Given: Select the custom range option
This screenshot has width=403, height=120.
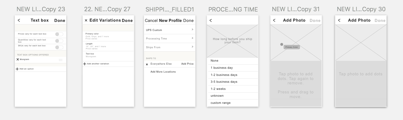Looking at the screenshot, I should point(221,103).
